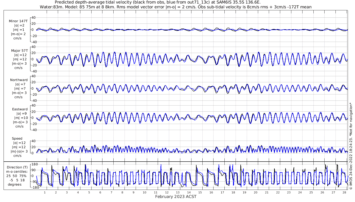Select the 'Speed' panel label
355x202 pixels.
click(x=17, y=138)
